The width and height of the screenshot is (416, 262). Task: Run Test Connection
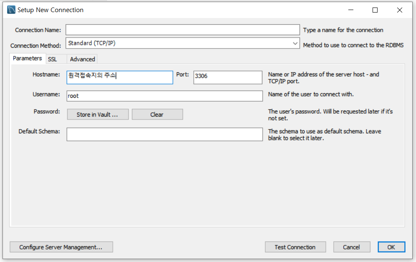[x=295, y=247]
